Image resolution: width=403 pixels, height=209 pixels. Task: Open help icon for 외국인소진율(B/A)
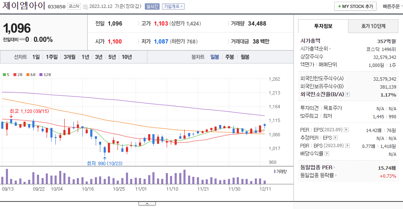[x=347, y=94]
